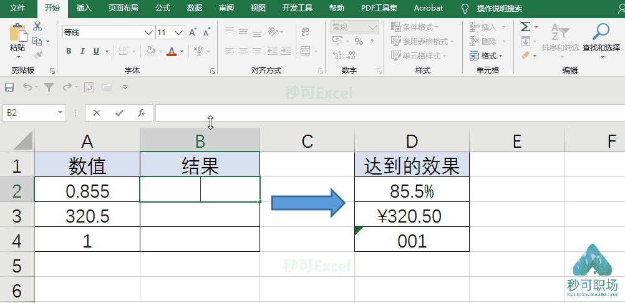
Task: Open the 条件格式 button
Action: click(x=415, y=27)
